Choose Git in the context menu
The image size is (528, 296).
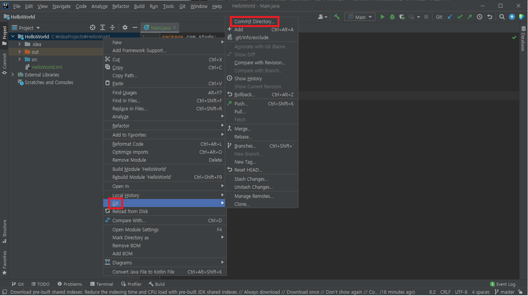click(x=165, y=203)
